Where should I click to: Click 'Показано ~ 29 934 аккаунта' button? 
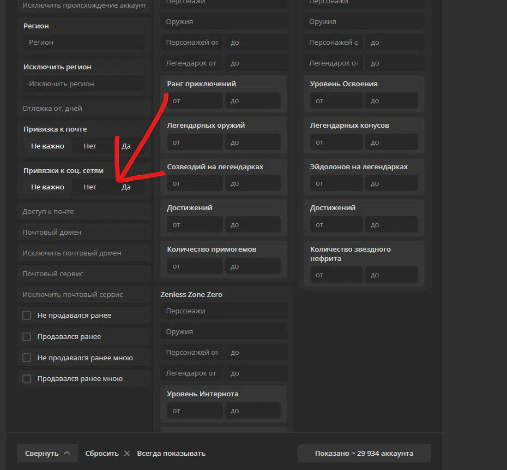(x=364, y=453)
